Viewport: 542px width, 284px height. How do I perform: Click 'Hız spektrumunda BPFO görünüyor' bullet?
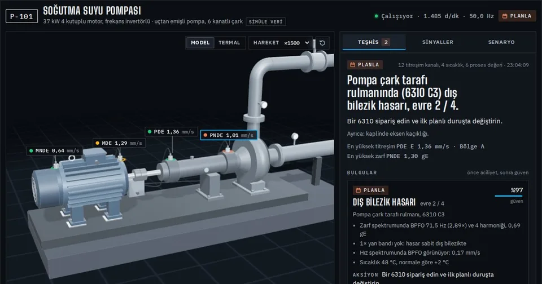pyautogui.click(x=419, y=252)
